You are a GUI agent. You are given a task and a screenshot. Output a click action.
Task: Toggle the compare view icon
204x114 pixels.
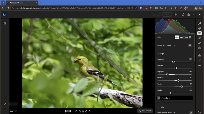click(x=5, y=23)
